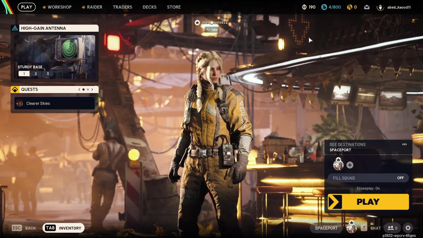Open the TRADERS tab
The width and height of the screenshot is (423, 238).
click(122, 7)
